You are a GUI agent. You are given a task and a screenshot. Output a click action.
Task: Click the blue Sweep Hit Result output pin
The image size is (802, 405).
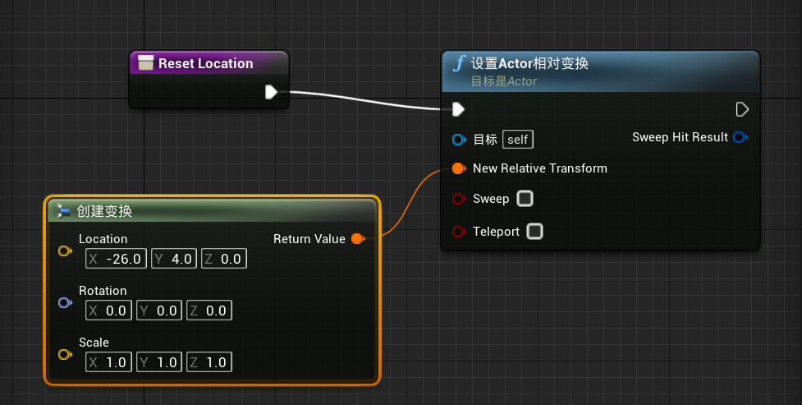(x=740, y=137)
